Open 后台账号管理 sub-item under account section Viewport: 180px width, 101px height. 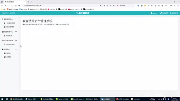tap(9, 44)
